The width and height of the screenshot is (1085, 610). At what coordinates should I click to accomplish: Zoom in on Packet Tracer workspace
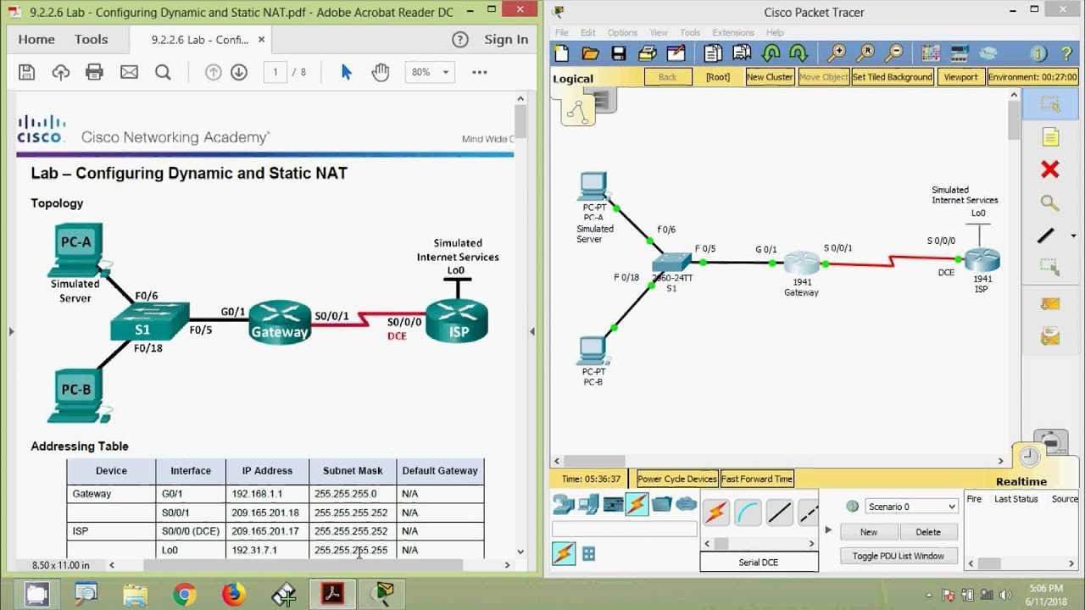pyautogui.click(x=837, y=53)
